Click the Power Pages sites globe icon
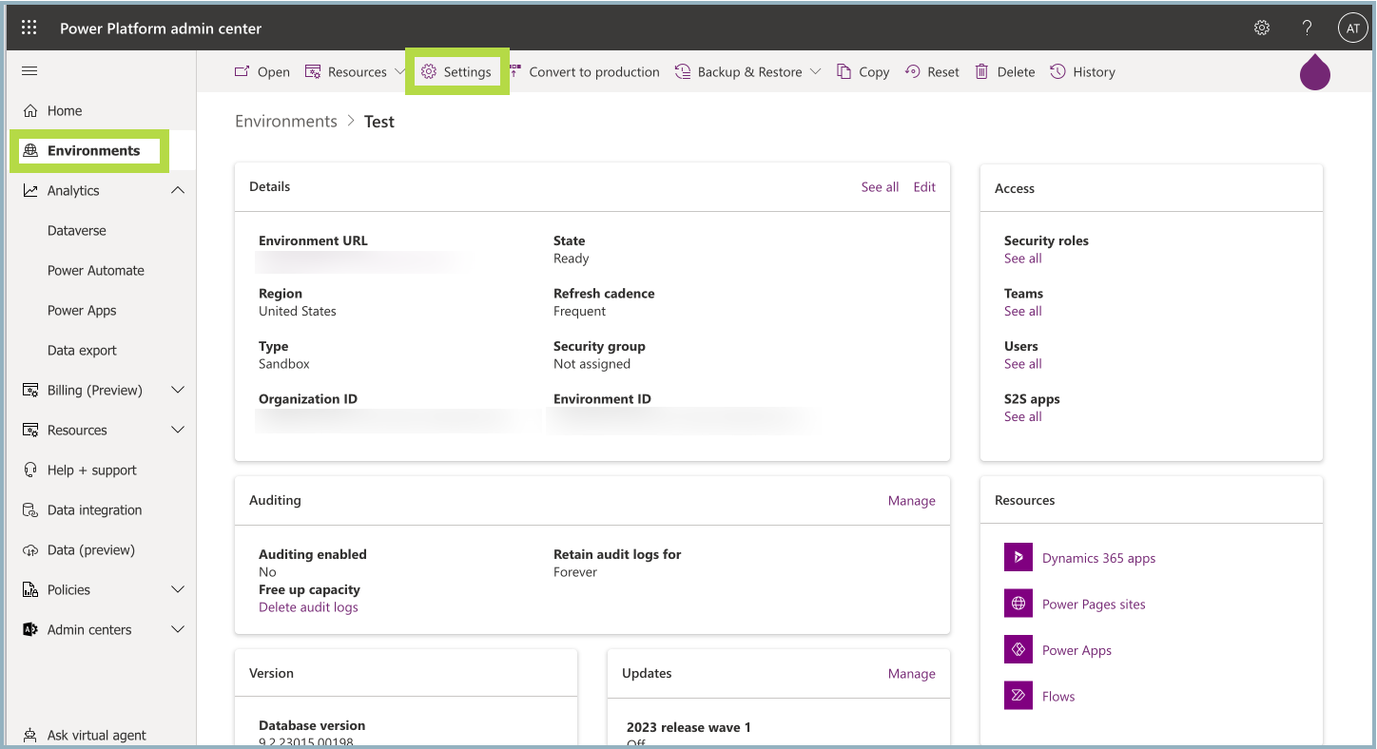This screenshot has height=749, width=1377. click(x=1018, y=604)
